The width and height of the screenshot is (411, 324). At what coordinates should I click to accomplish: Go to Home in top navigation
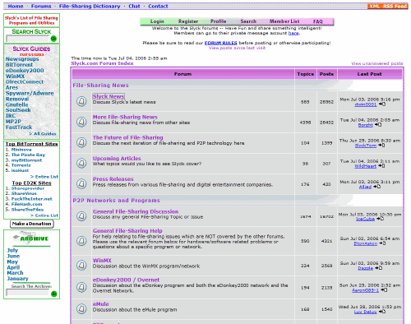pyautogui.click(x=16, y=6)
